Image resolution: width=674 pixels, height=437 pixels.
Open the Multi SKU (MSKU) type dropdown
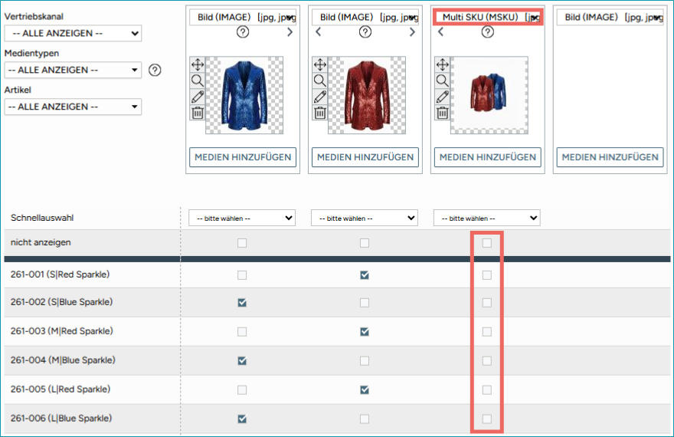pyautogui.click(x=487, y=17)
